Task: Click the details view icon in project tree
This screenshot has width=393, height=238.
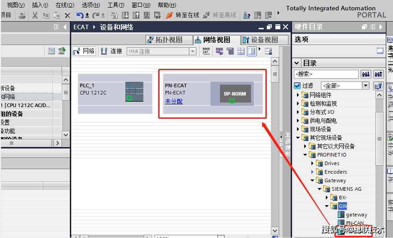Action: pos(51,51)
